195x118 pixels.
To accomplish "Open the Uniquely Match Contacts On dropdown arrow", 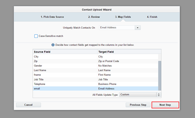I will coord(138,28).
